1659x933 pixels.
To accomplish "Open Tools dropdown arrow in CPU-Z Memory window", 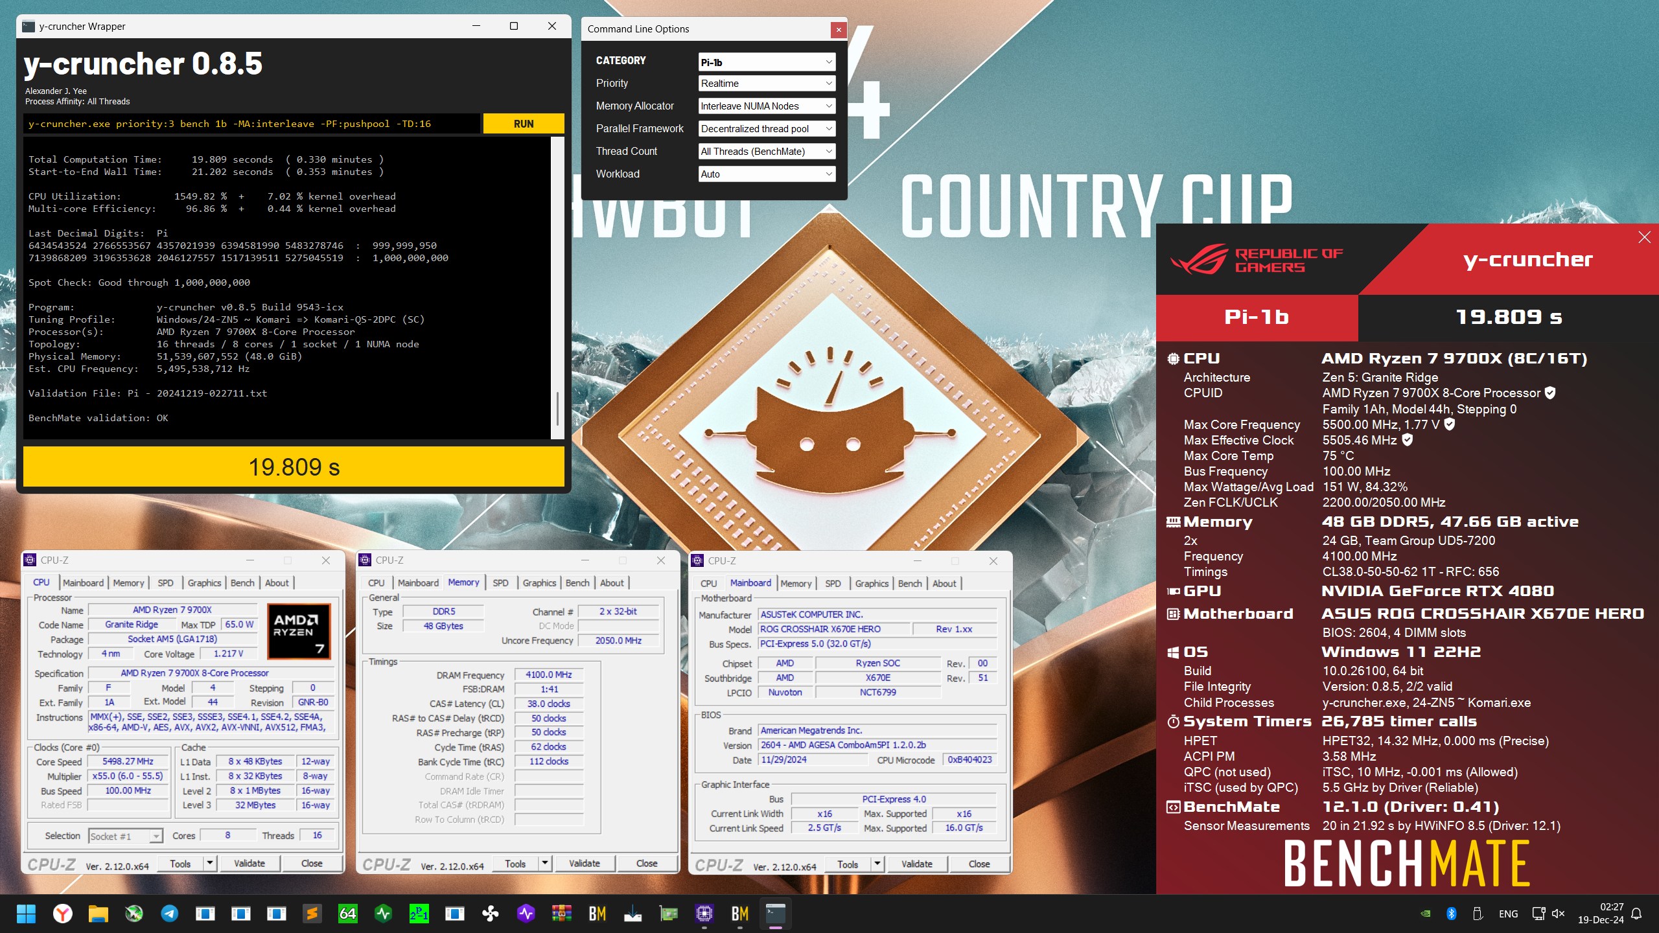I will coord(544,863).
